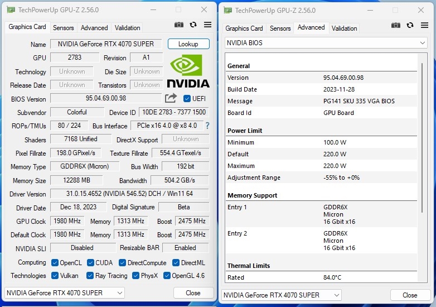Click Close button in left window
This screenshot has width=436, height=307.
[x=193, y=293]
